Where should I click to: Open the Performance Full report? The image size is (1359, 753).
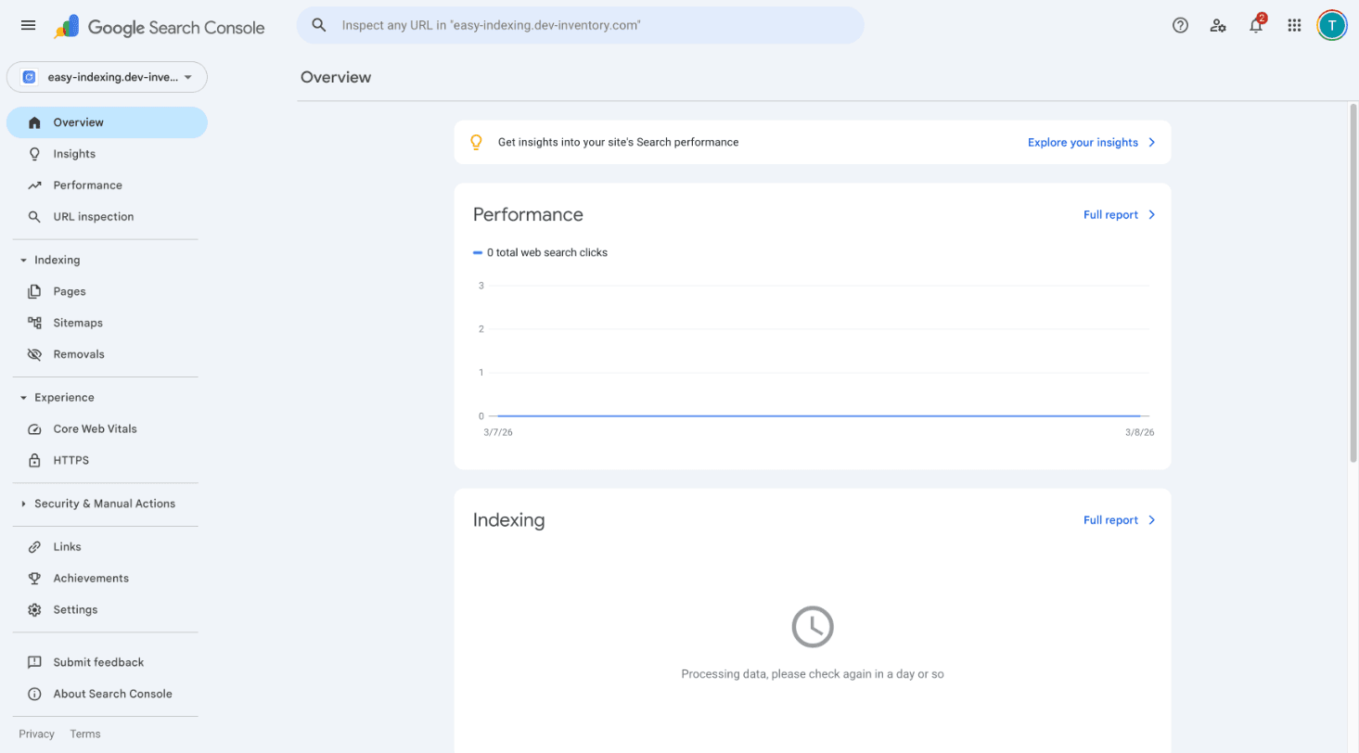tap(1112, 214)
